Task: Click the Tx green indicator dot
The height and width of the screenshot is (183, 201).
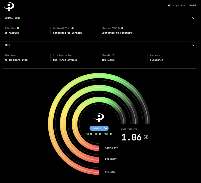Action: pyautogui.click(x=100, y=134)
